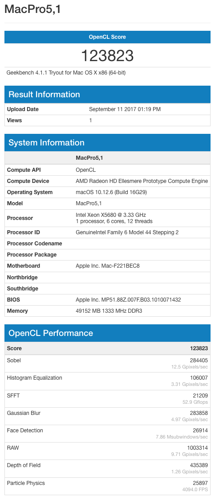Select the Result Information header
The image size is (215, 501).
pos(108,95)
